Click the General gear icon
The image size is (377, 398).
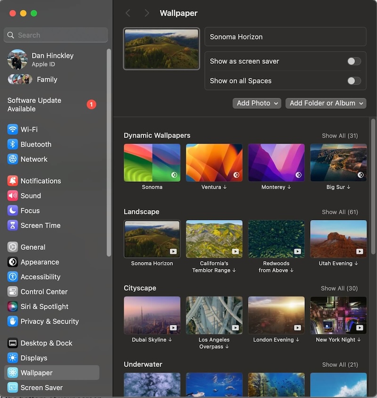(x=12, y=247)
